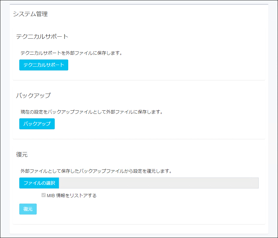
Task: Click the blue テクニカルサポート button
Action: 44,65
